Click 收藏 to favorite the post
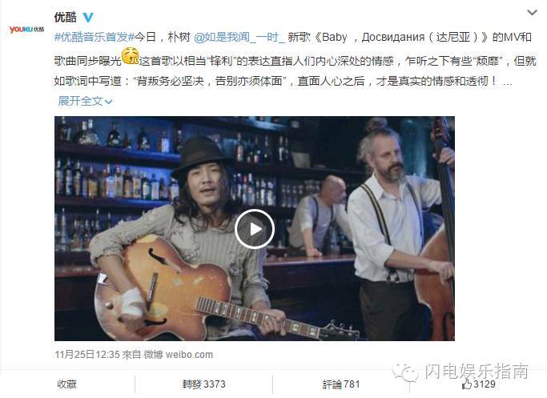Viewport: 547px width, 398px height. tap(66, 384)
